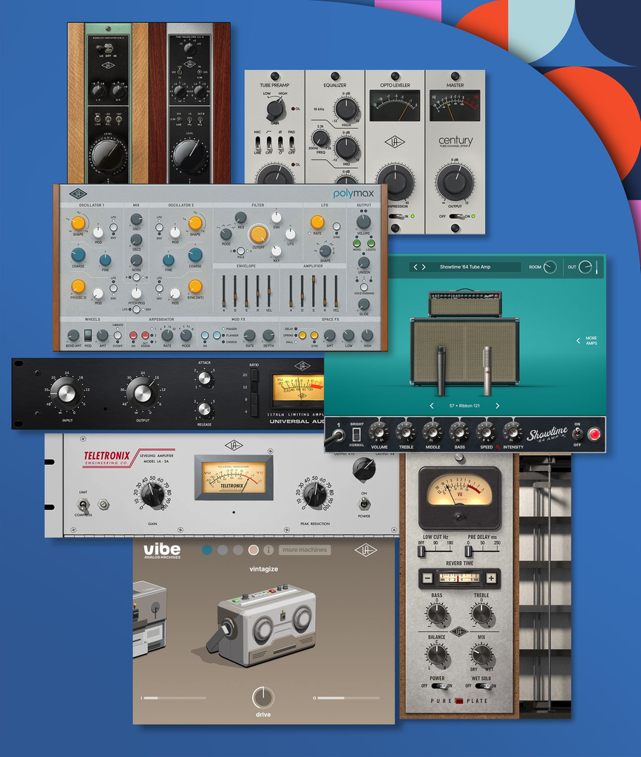Screen dimensions: 641x757
Task: Click the LA-2A Gain knob
Action: pos(152,495)
